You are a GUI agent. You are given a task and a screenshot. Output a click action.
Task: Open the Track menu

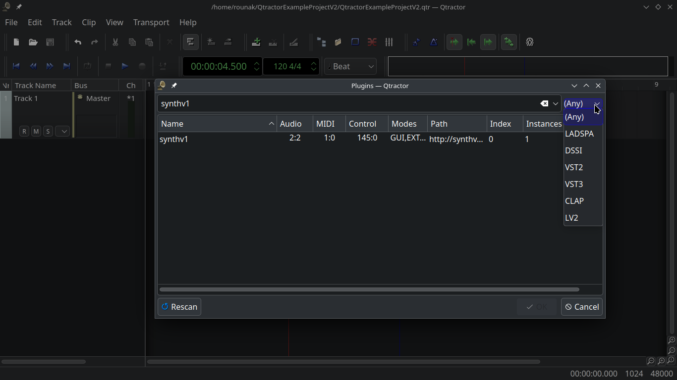pos(62,22)
